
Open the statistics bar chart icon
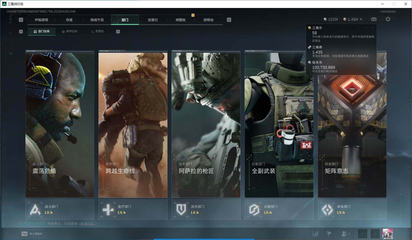click(315, 234)
